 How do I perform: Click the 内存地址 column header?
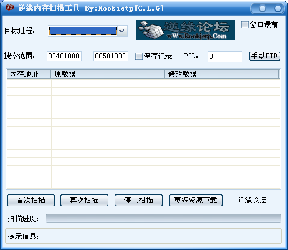[29, 74]
